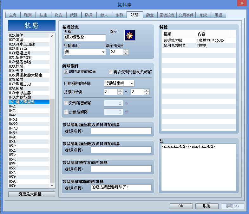Image resolution: width=249 pixels, height=214 pixels.
Task: Select state 028:流水之加護
Action: pos(29,44)
